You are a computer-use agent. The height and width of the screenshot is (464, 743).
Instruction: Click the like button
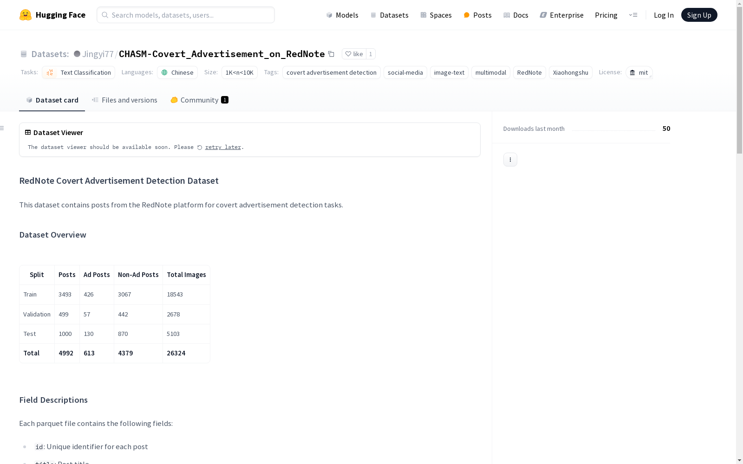coord(354,54)
